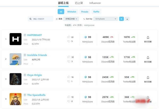Open the 所有区块链 blockchain dropdown

click(71, 19)
